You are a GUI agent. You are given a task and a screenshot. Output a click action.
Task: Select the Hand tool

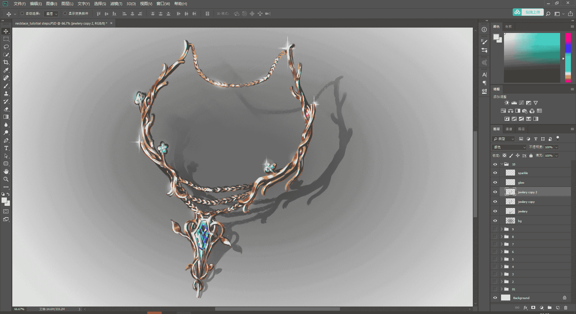[6, 171]
